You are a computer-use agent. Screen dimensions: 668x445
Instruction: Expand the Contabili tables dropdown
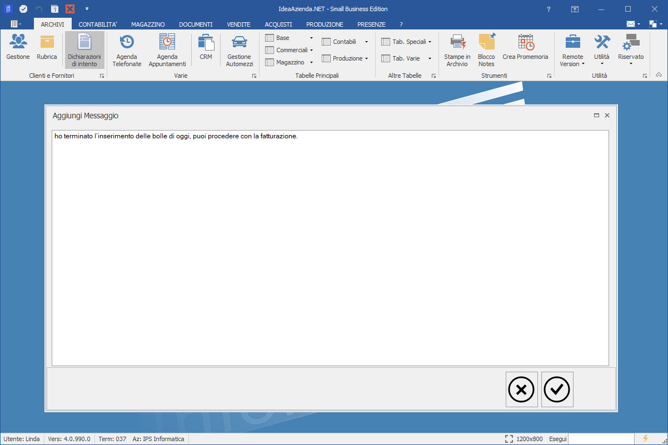(x=345, y=42)
